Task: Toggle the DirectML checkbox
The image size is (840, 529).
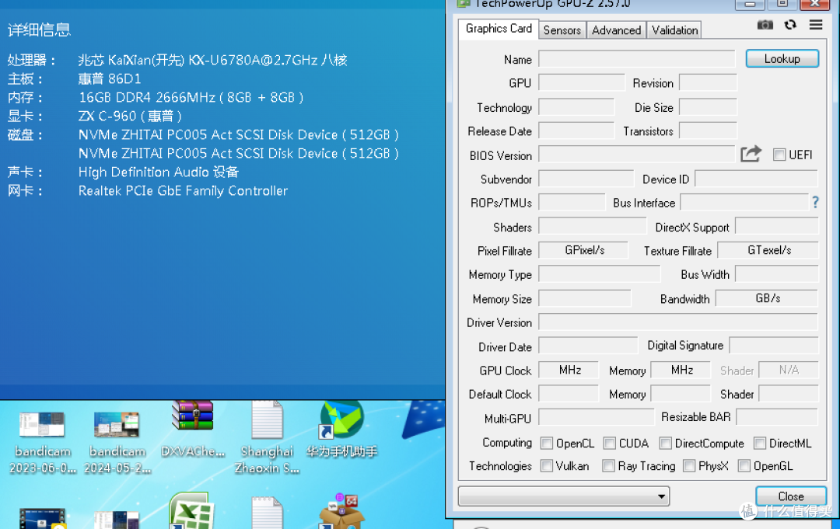Action: click(760, 443)
